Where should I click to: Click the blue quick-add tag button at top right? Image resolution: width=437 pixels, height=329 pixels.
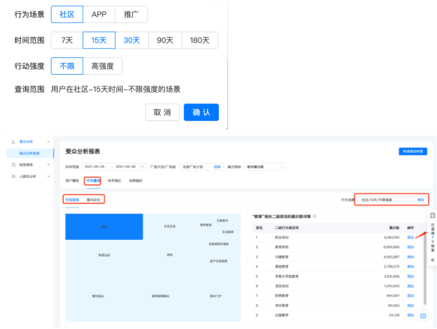click(412, 151)
